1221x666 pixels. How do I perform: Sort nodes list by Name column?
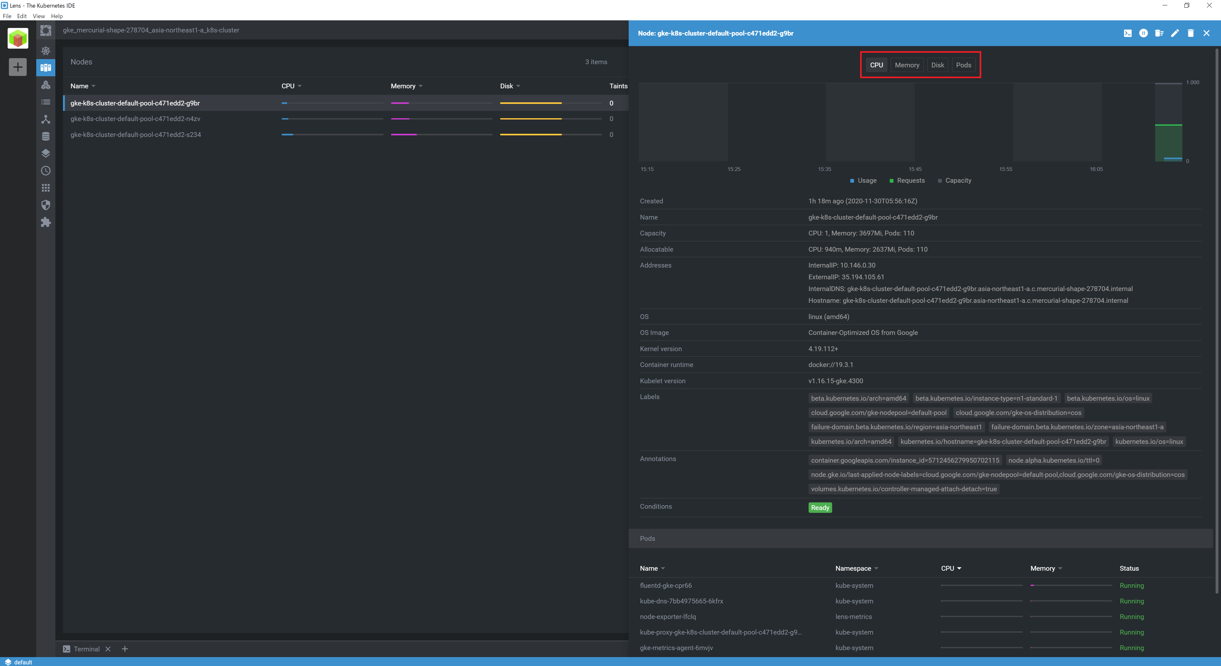79,86
